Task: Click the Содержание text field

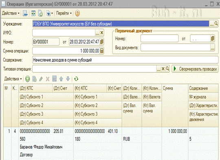Action: pyautogui.click(x=125, y=60)
